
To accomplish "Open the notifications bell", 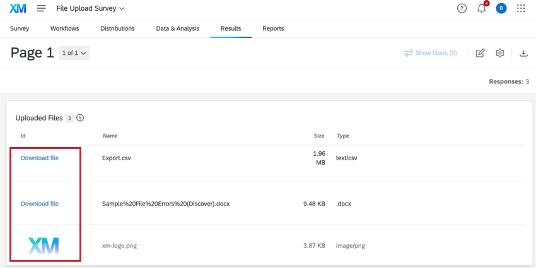I will 482,8.
